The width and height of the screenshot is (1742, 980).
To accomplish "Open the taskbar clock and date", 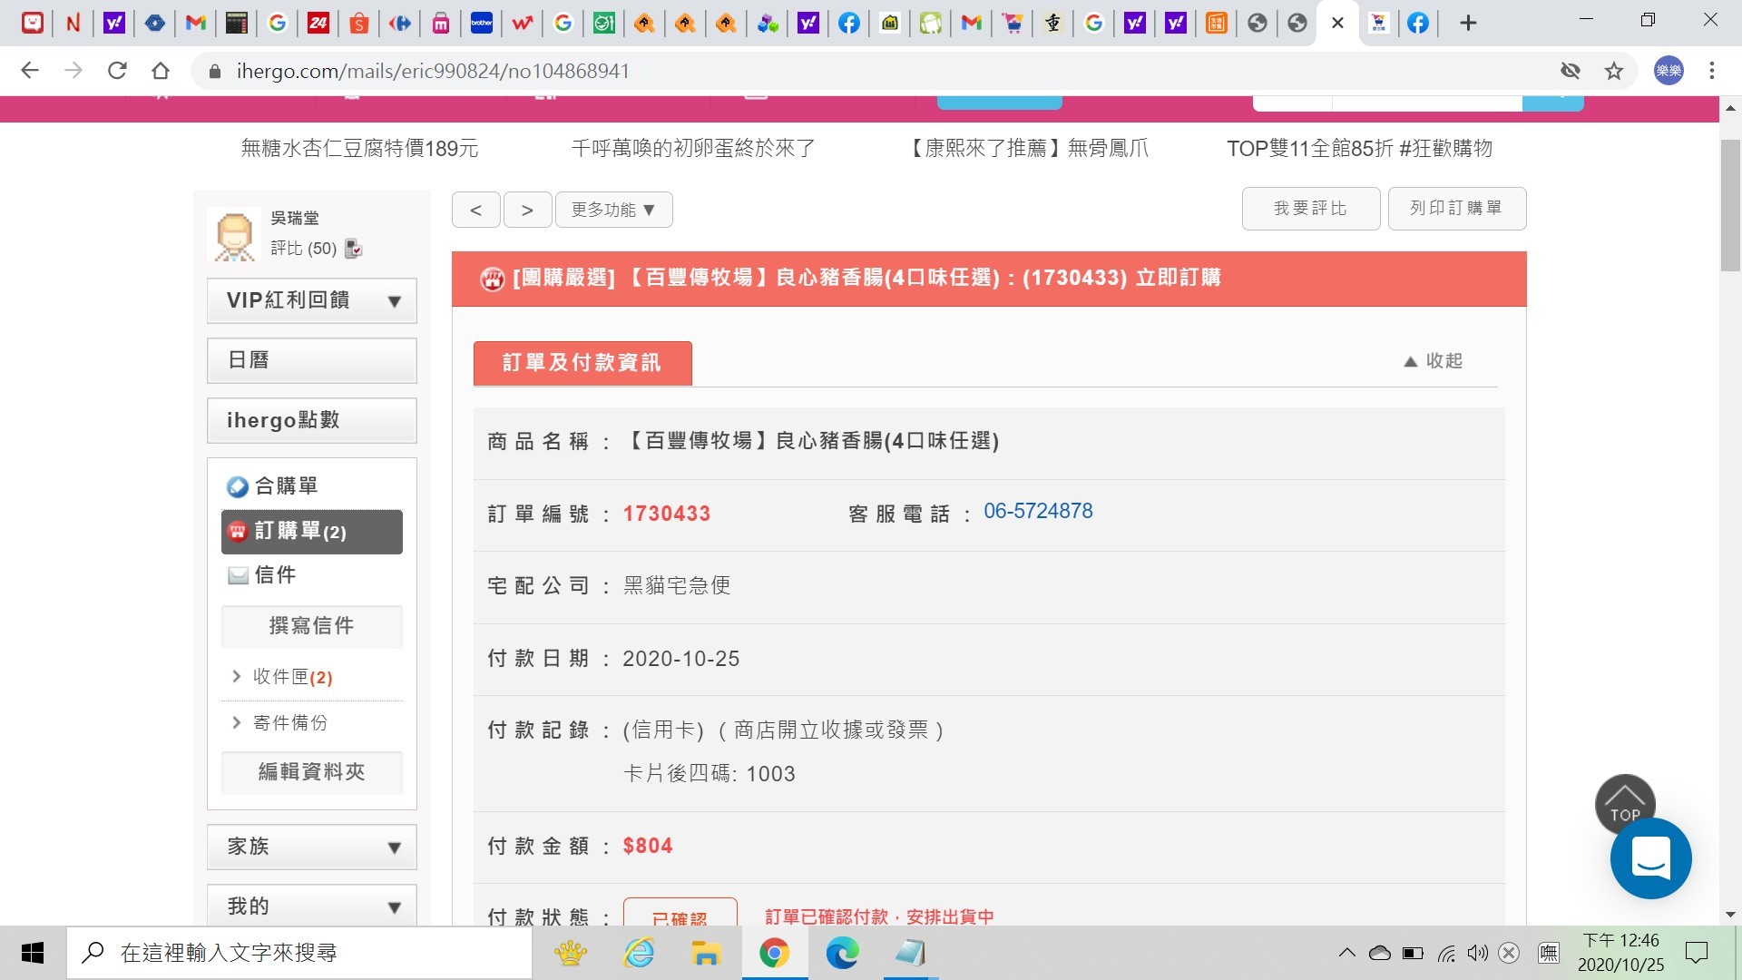I will click(1620, 953).
